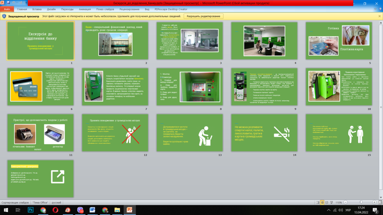The height and width of the screenshot is (215, 383).
Task: Click the zoom slider handle
Action: coord(361,202)
